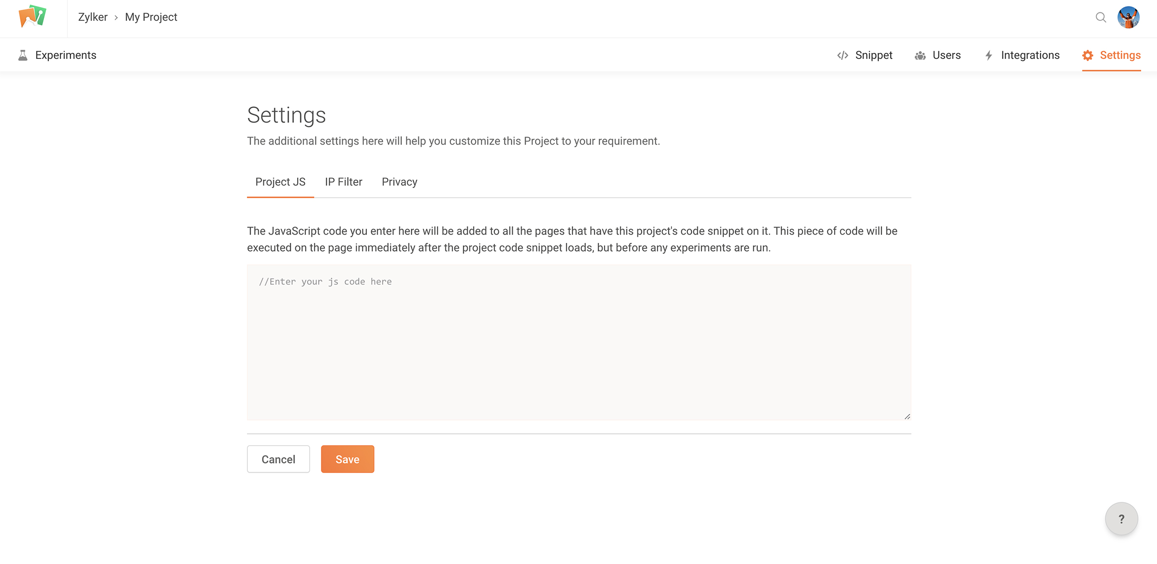Open the Integrations menu item
Image resolution: width=1157 pixels, height=564 pixels.
[1022, 55]
